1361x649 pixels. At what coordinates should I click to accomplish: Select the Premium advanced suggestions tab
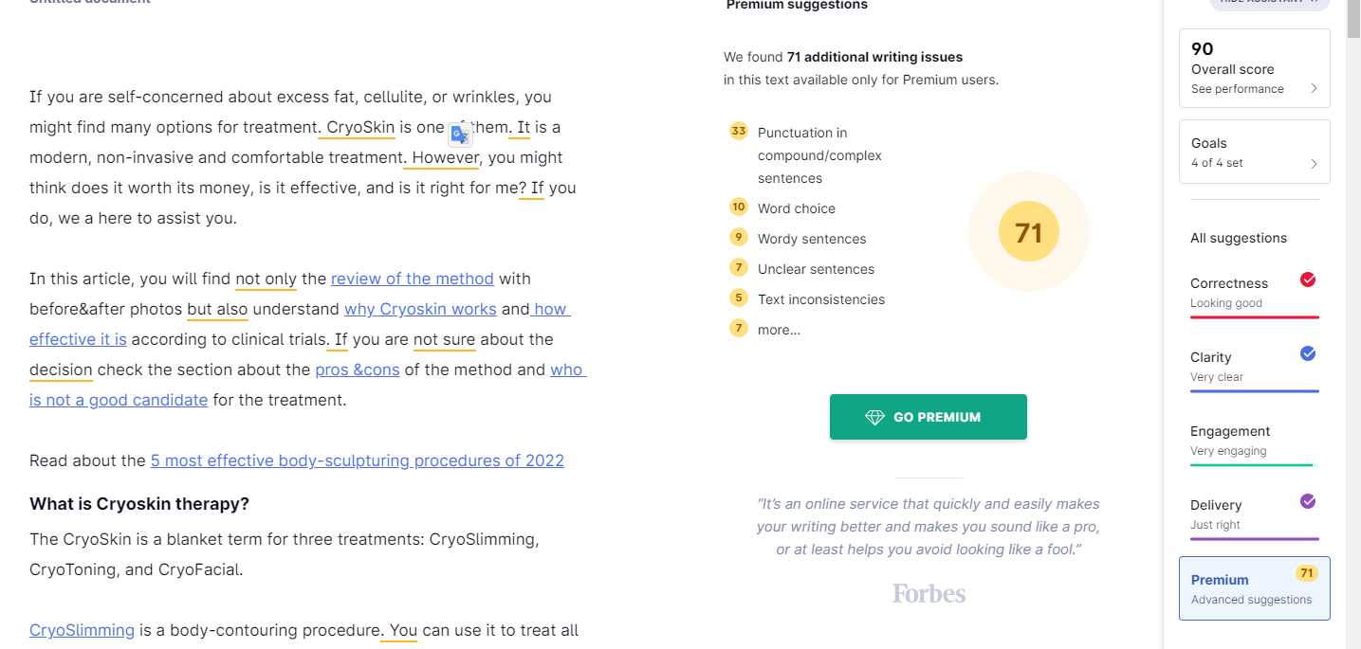point(1254,588)
